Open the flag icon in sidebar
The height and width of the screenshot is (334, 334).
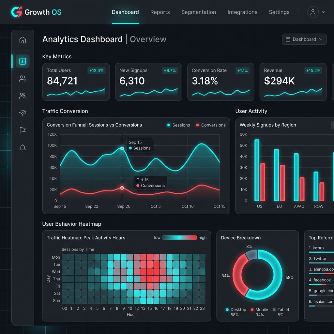click(x=23, y=130)
